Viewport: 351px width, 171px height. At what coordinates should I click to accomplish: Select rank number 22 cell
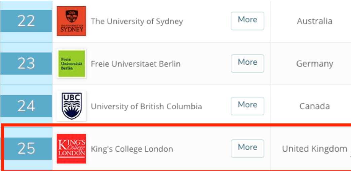pyautogui.click(x=26, y=21)
